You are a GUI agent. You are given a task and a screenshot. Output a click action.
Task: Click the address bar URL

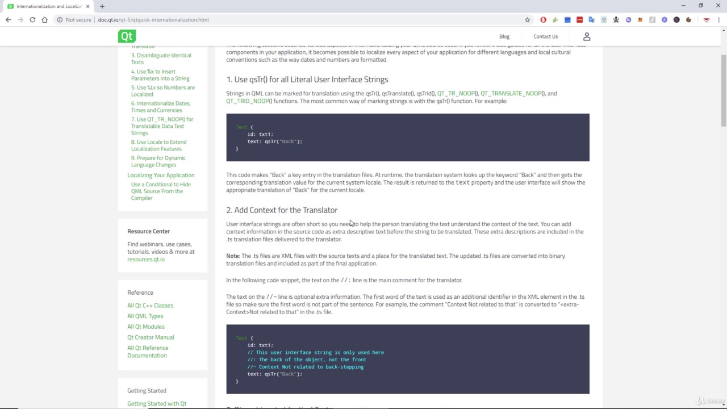153,20
